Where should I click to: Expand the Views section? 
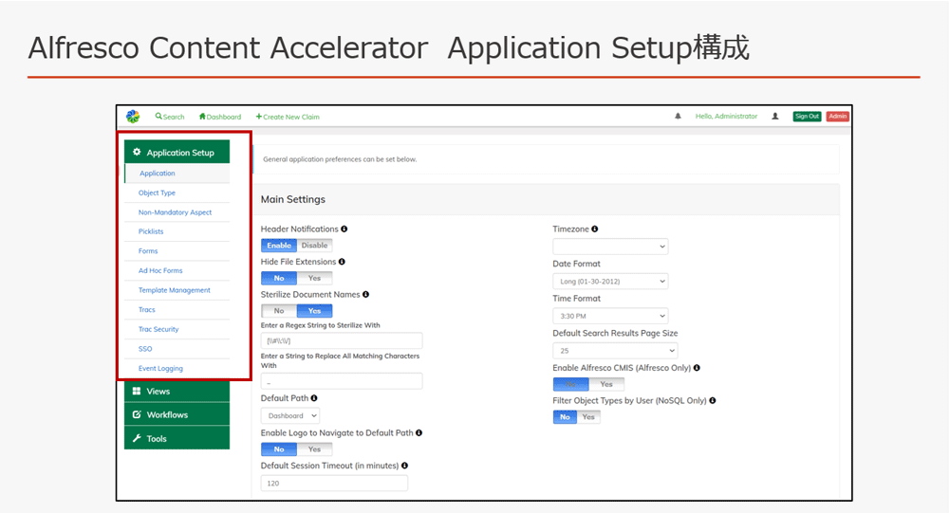[x=177, y=391]
